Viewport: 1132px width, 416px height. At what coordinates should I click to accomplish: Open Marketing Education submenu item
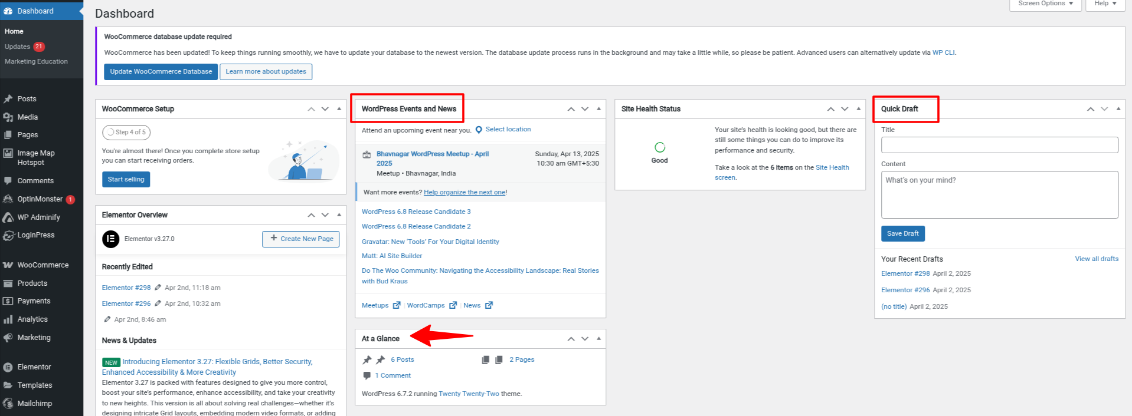(x=36, y=61)
